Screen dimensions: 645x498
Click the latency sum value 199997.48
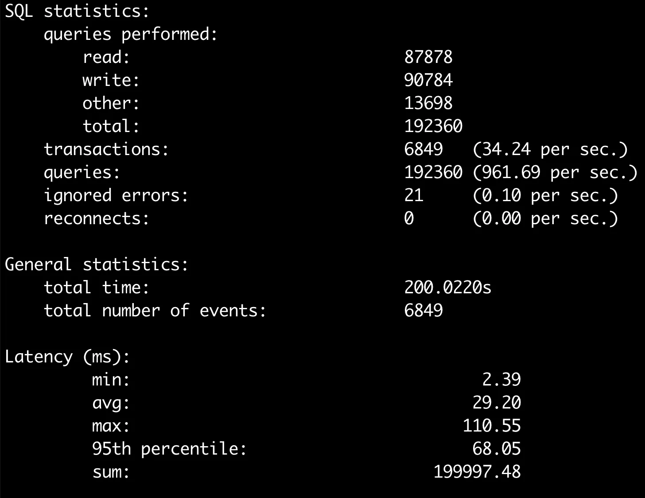pos(477,472)
